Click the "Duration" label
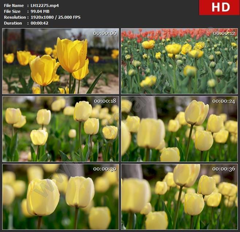 click(x=13, y=23)
